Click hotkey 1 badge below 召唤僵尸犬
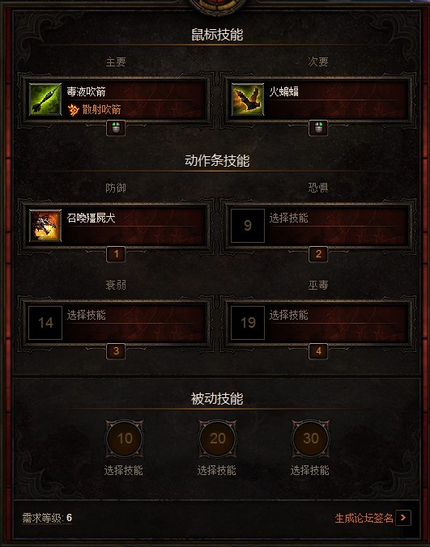 pos(116,254)
